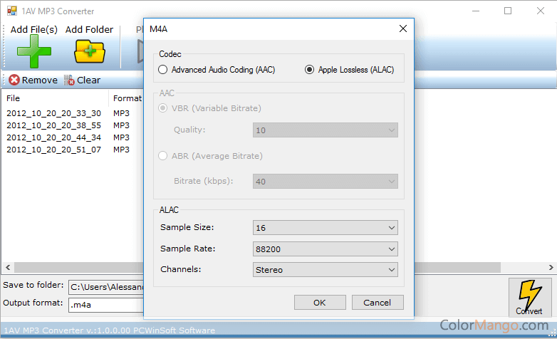
Task: Click the green plus Add File(s) icon
Action: click(33, 51)
